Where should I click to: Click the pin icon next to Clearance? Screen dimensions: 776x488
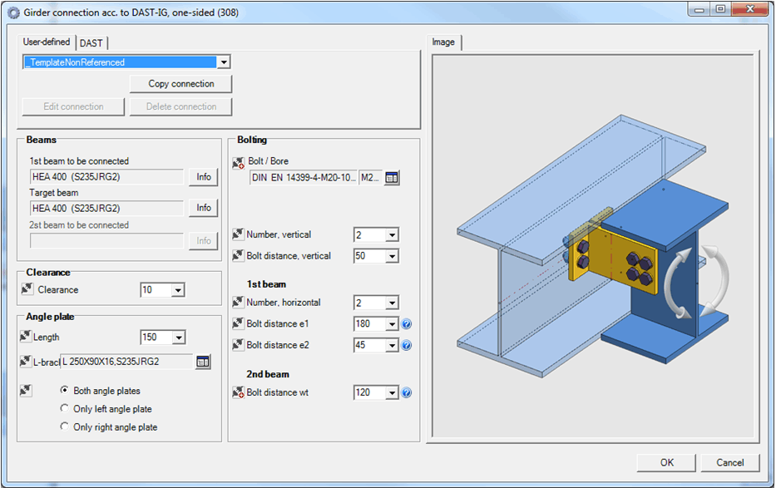(27, 289)
